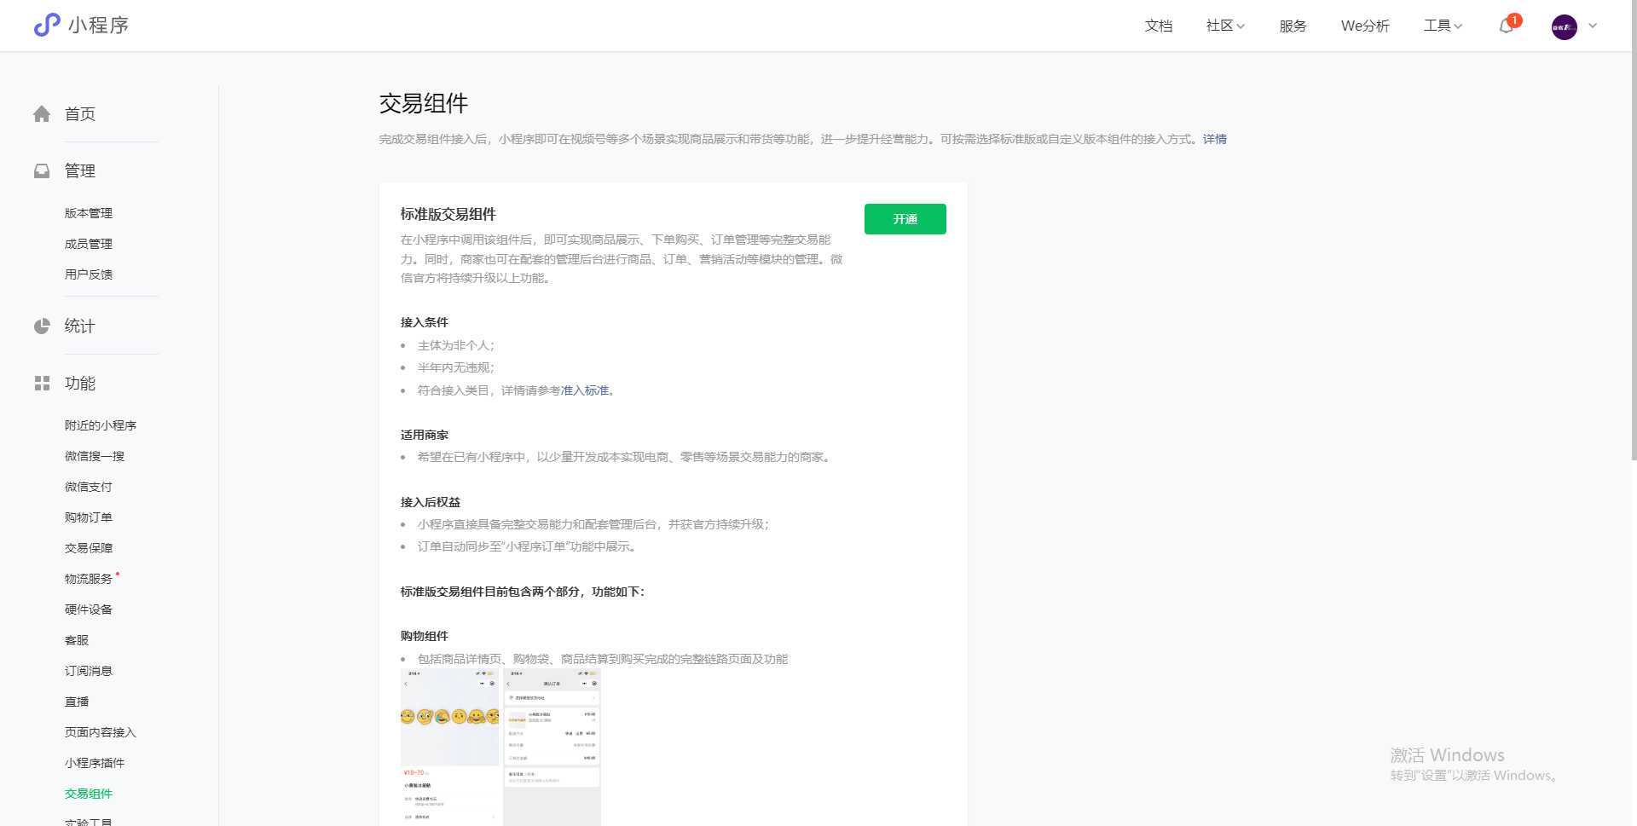
Task: Click the 首页 home icon
Action: pos(42,114)
